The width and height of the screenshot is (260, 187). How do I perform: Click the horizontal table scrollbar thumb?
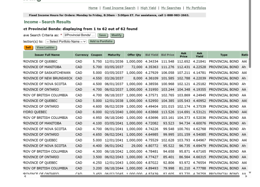(x=140, y=176)
